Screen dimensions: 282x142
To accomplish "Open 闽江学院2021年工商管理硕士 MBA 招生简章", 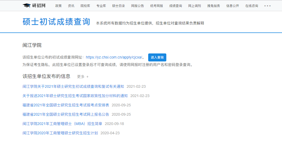I will [x=62, y=124].
